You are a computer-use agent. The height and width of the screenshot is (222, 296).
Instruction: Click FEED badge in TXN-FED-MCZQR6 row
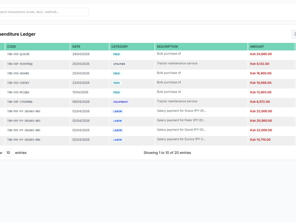click(x=116, y=92)
